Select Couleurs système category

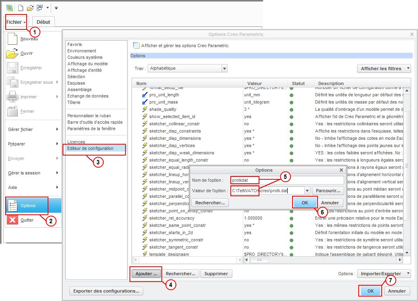(85, 57)
